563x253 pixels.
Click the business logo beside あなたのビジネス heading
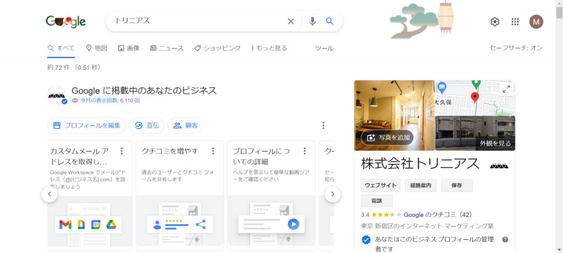[x=57, y=95]
